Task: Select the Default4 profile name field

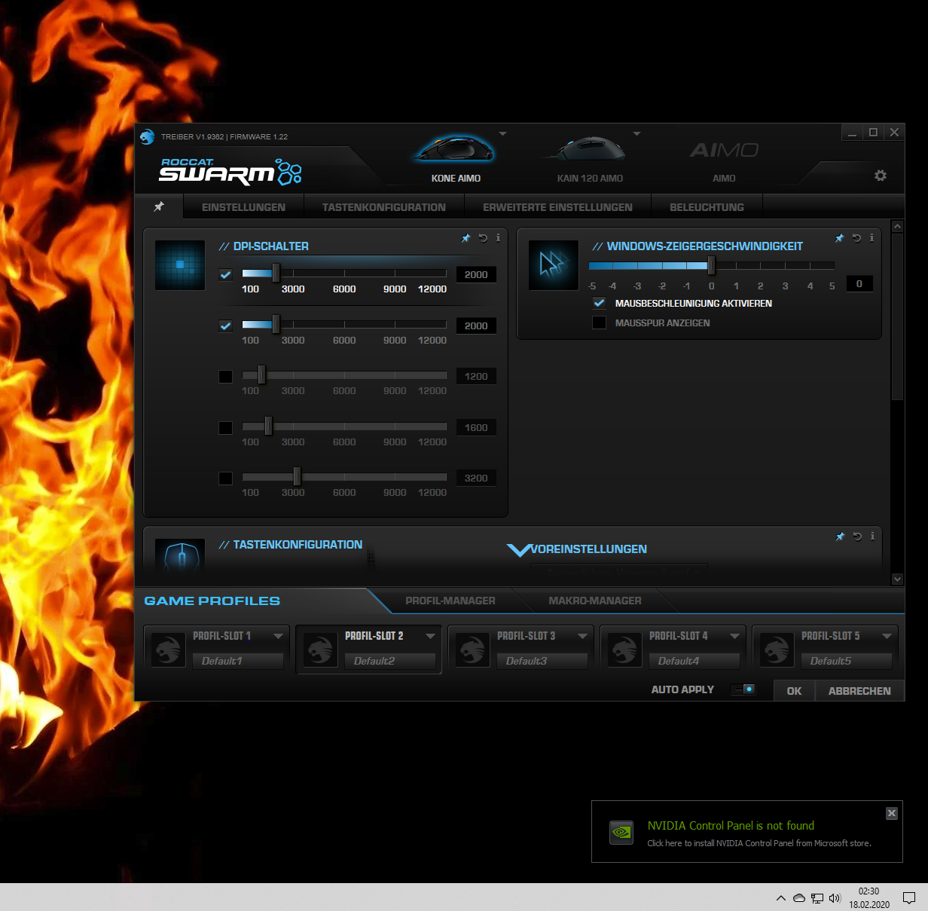Action: (694, 661)
